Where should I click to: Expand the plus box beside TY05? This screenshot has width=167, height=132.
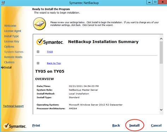click(38, 52)
